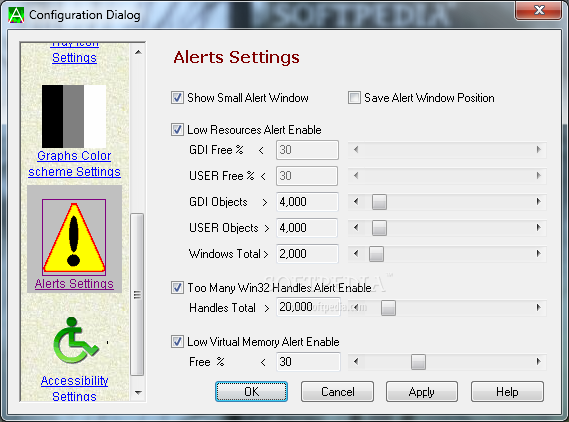569x422 pixels.
Task: Select Alerts Settings link
Action: [x=74, y=283]
